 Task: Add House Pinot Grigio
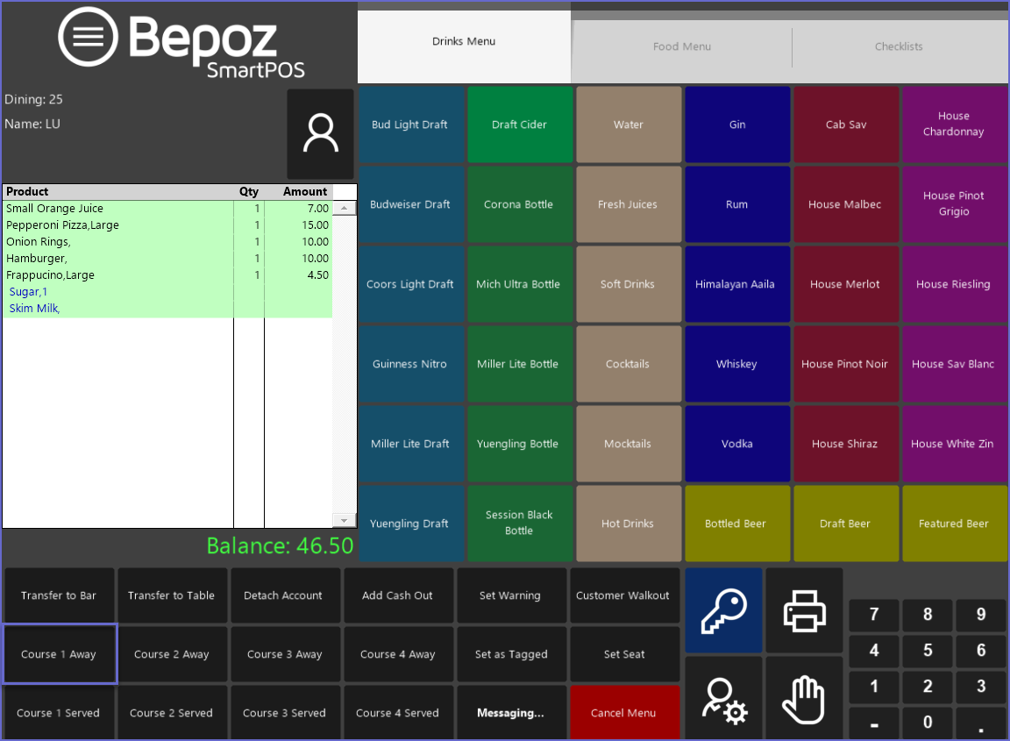[x=955, y=204]
